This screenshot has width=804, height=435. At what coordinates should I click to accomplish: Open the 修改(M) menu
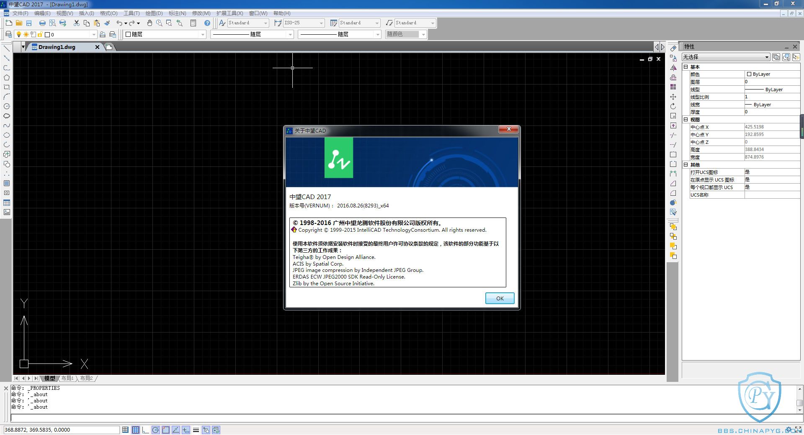201,13
